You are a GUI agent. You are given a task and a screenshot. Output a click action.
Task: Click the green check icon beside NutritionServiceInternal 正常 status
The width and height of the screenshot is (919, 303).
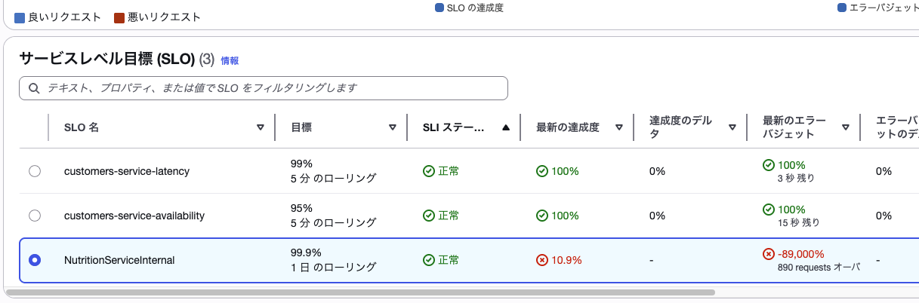point(429,260)
